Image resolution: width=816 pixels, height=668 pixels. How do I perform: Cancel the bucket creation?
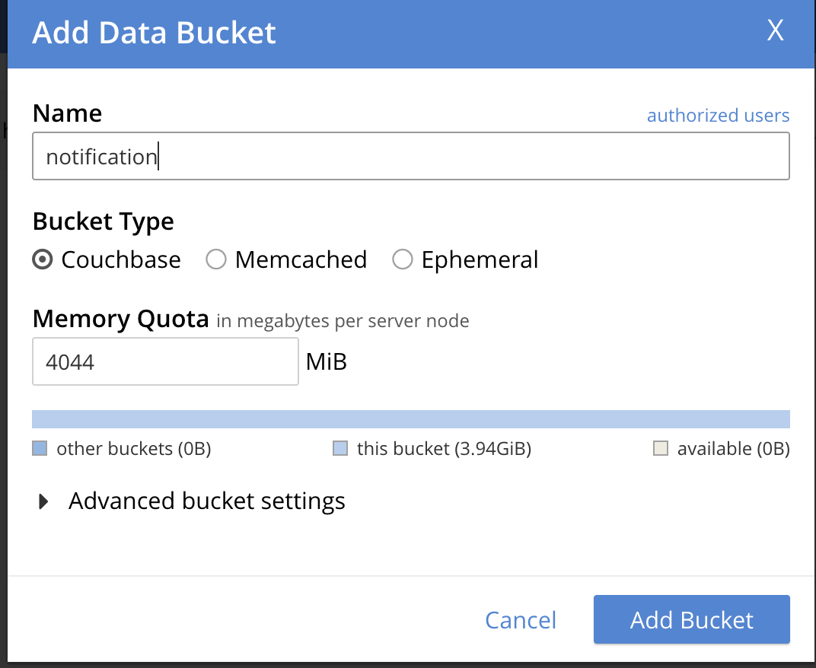(521, 620)
